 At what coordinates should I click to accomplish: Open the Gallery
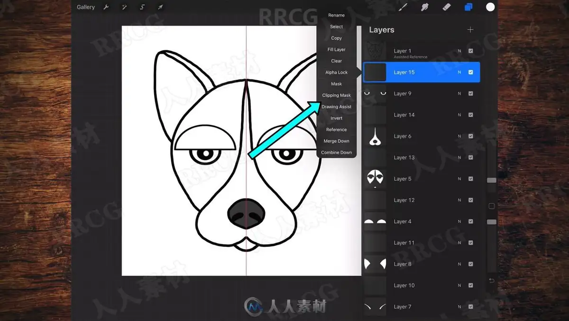[86, 7]
